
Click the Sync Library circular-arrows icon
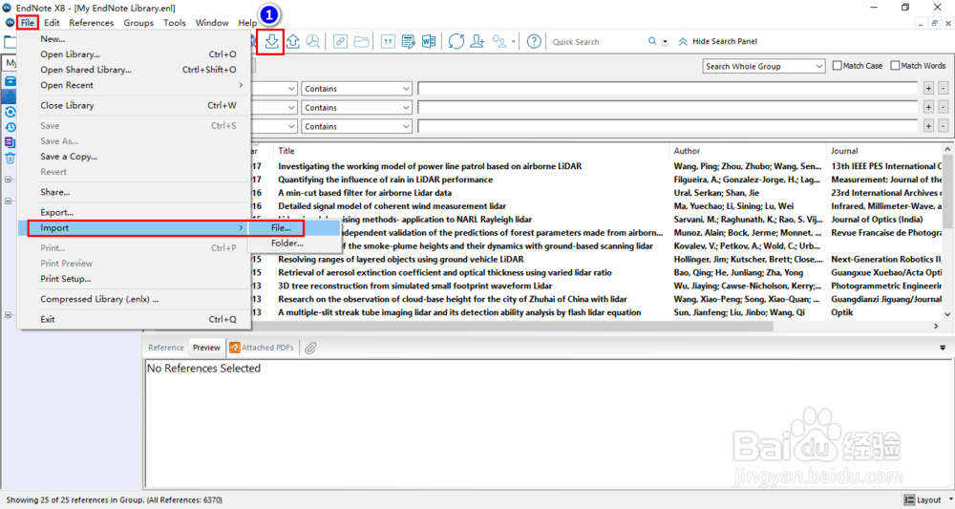pos(456,41)
